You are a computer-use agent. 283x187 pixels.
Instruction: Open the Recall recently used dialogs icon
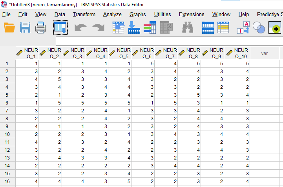(x=60, y=27)
